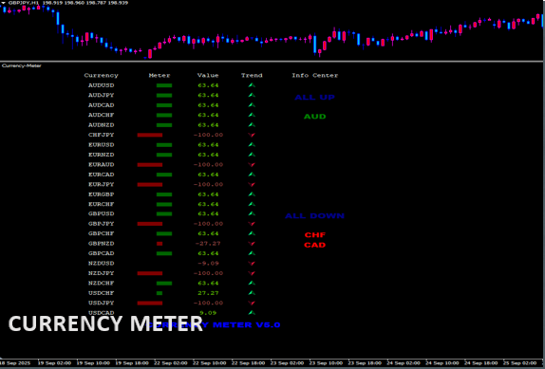Click the 23 Sep 10:00 time axis label
Image resolution: width=545 pixels, height=369 pixels.
click(326, 363)
